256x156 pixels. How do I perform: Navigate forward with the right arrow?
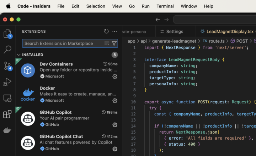coord(166,20)
